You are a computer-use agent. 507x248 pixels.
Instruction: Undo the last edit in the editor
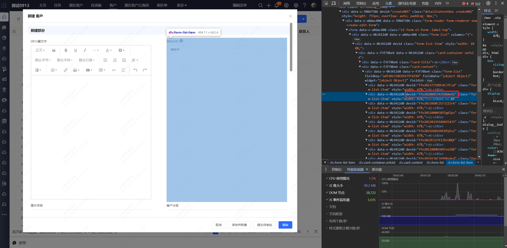tap(135, 70)
